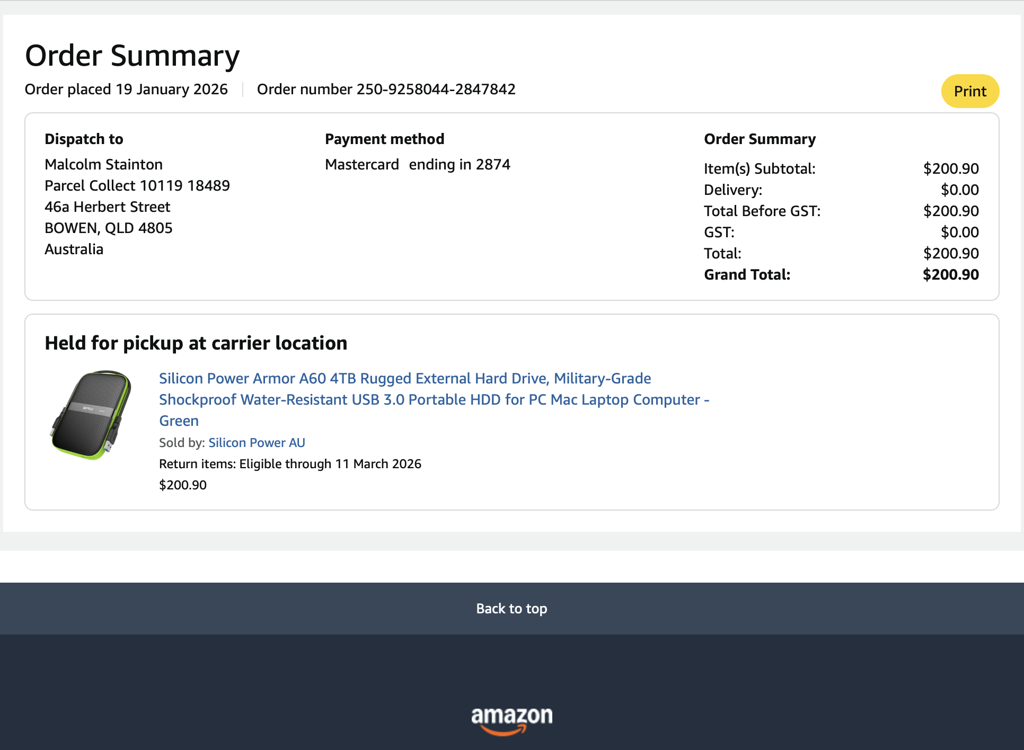Viewport: 1024px width, 750px height.
Task: Click the 46a Herbert Street address line
Action: 107,207
